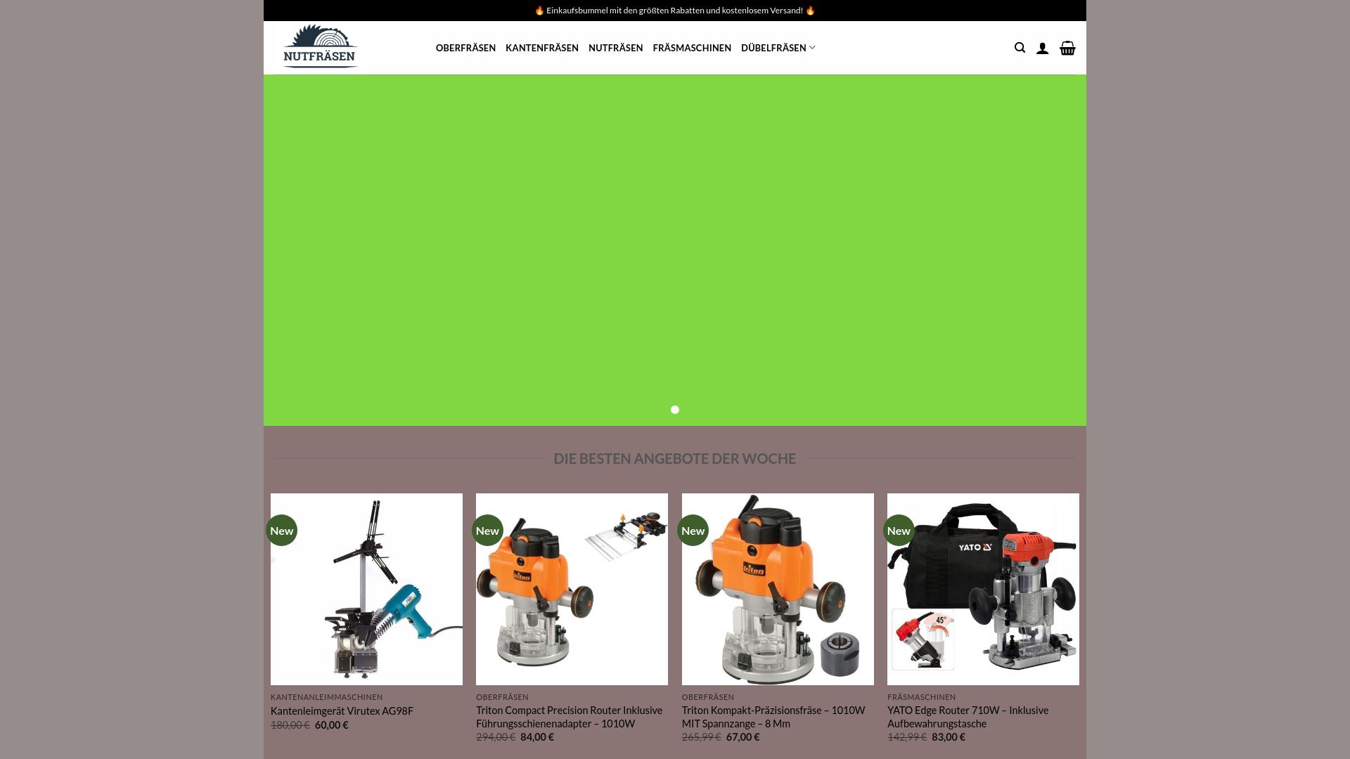Open your account via the user icon
Screen dimensions: 1350x759
[x=1043, y=48]
